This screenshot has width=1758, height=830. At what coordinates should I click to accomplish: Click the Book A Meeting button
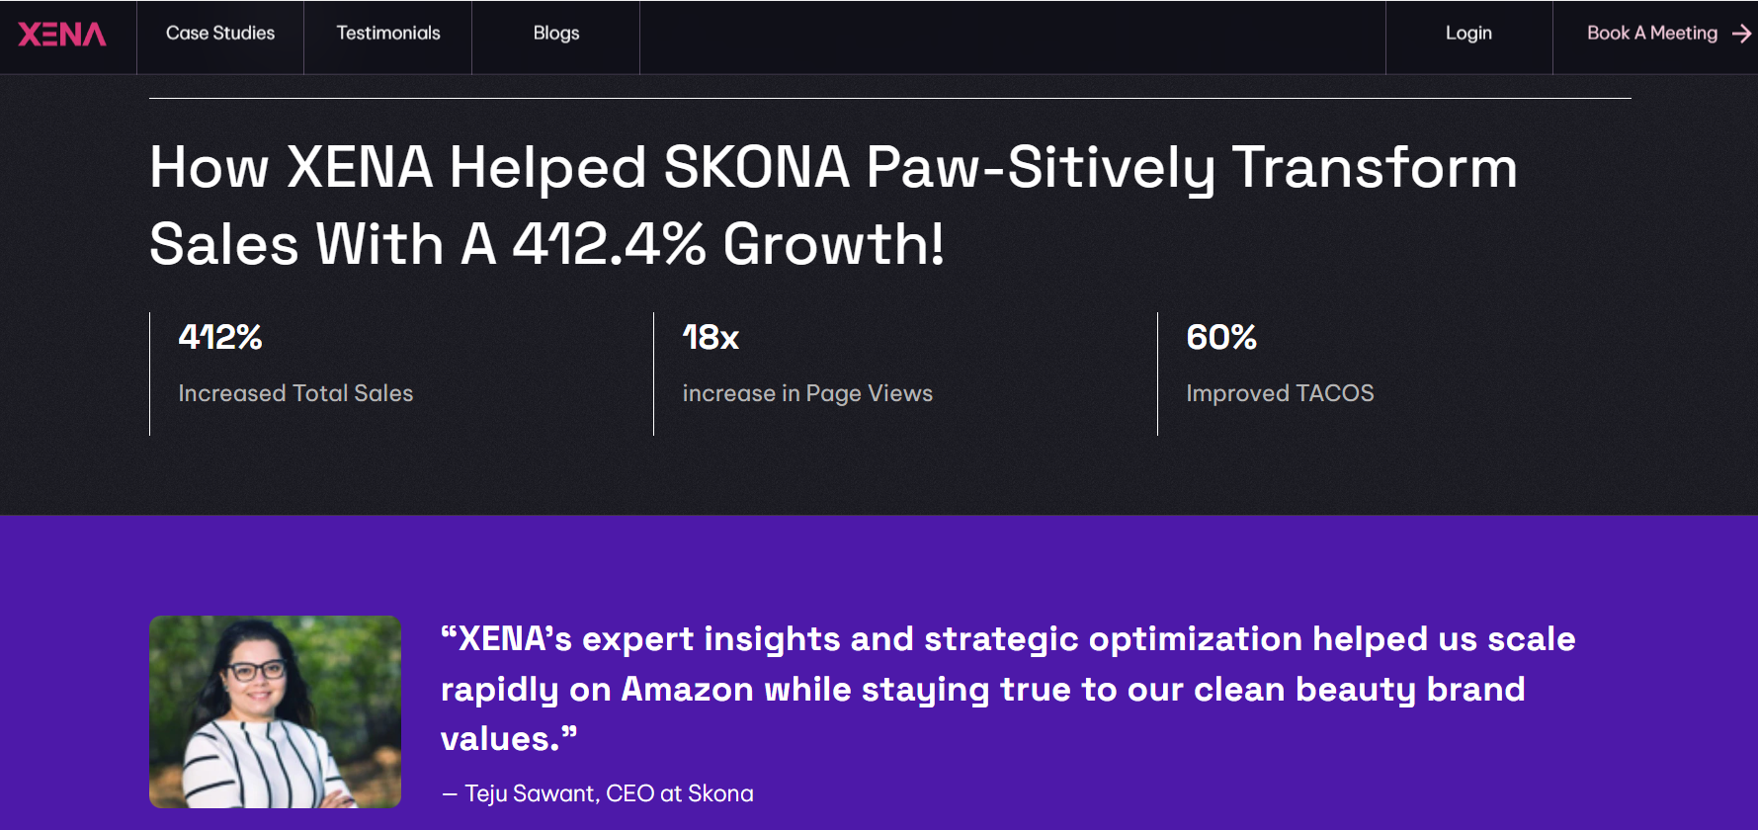(1651, 33)
